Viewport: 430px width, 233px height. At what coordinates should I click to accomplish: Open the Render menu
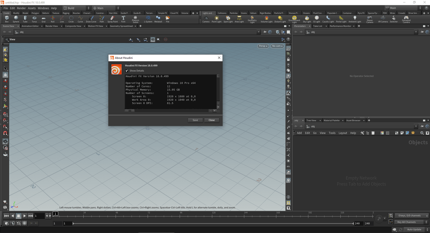[x=21, y=8]
